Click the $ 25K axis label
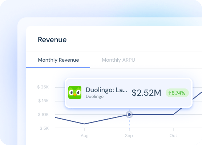 [x=43, y=87]
